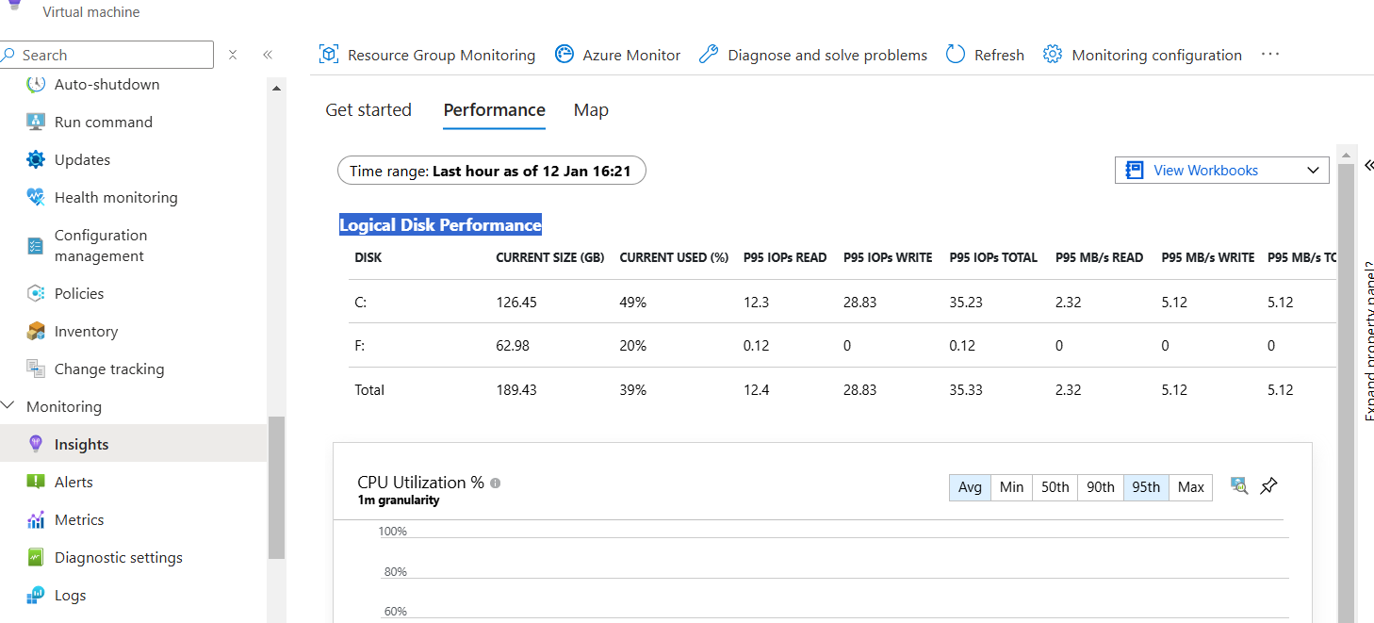Open the more options ellipsis menu
The image size is (1374, 623).
click(x=1270, y=54)
